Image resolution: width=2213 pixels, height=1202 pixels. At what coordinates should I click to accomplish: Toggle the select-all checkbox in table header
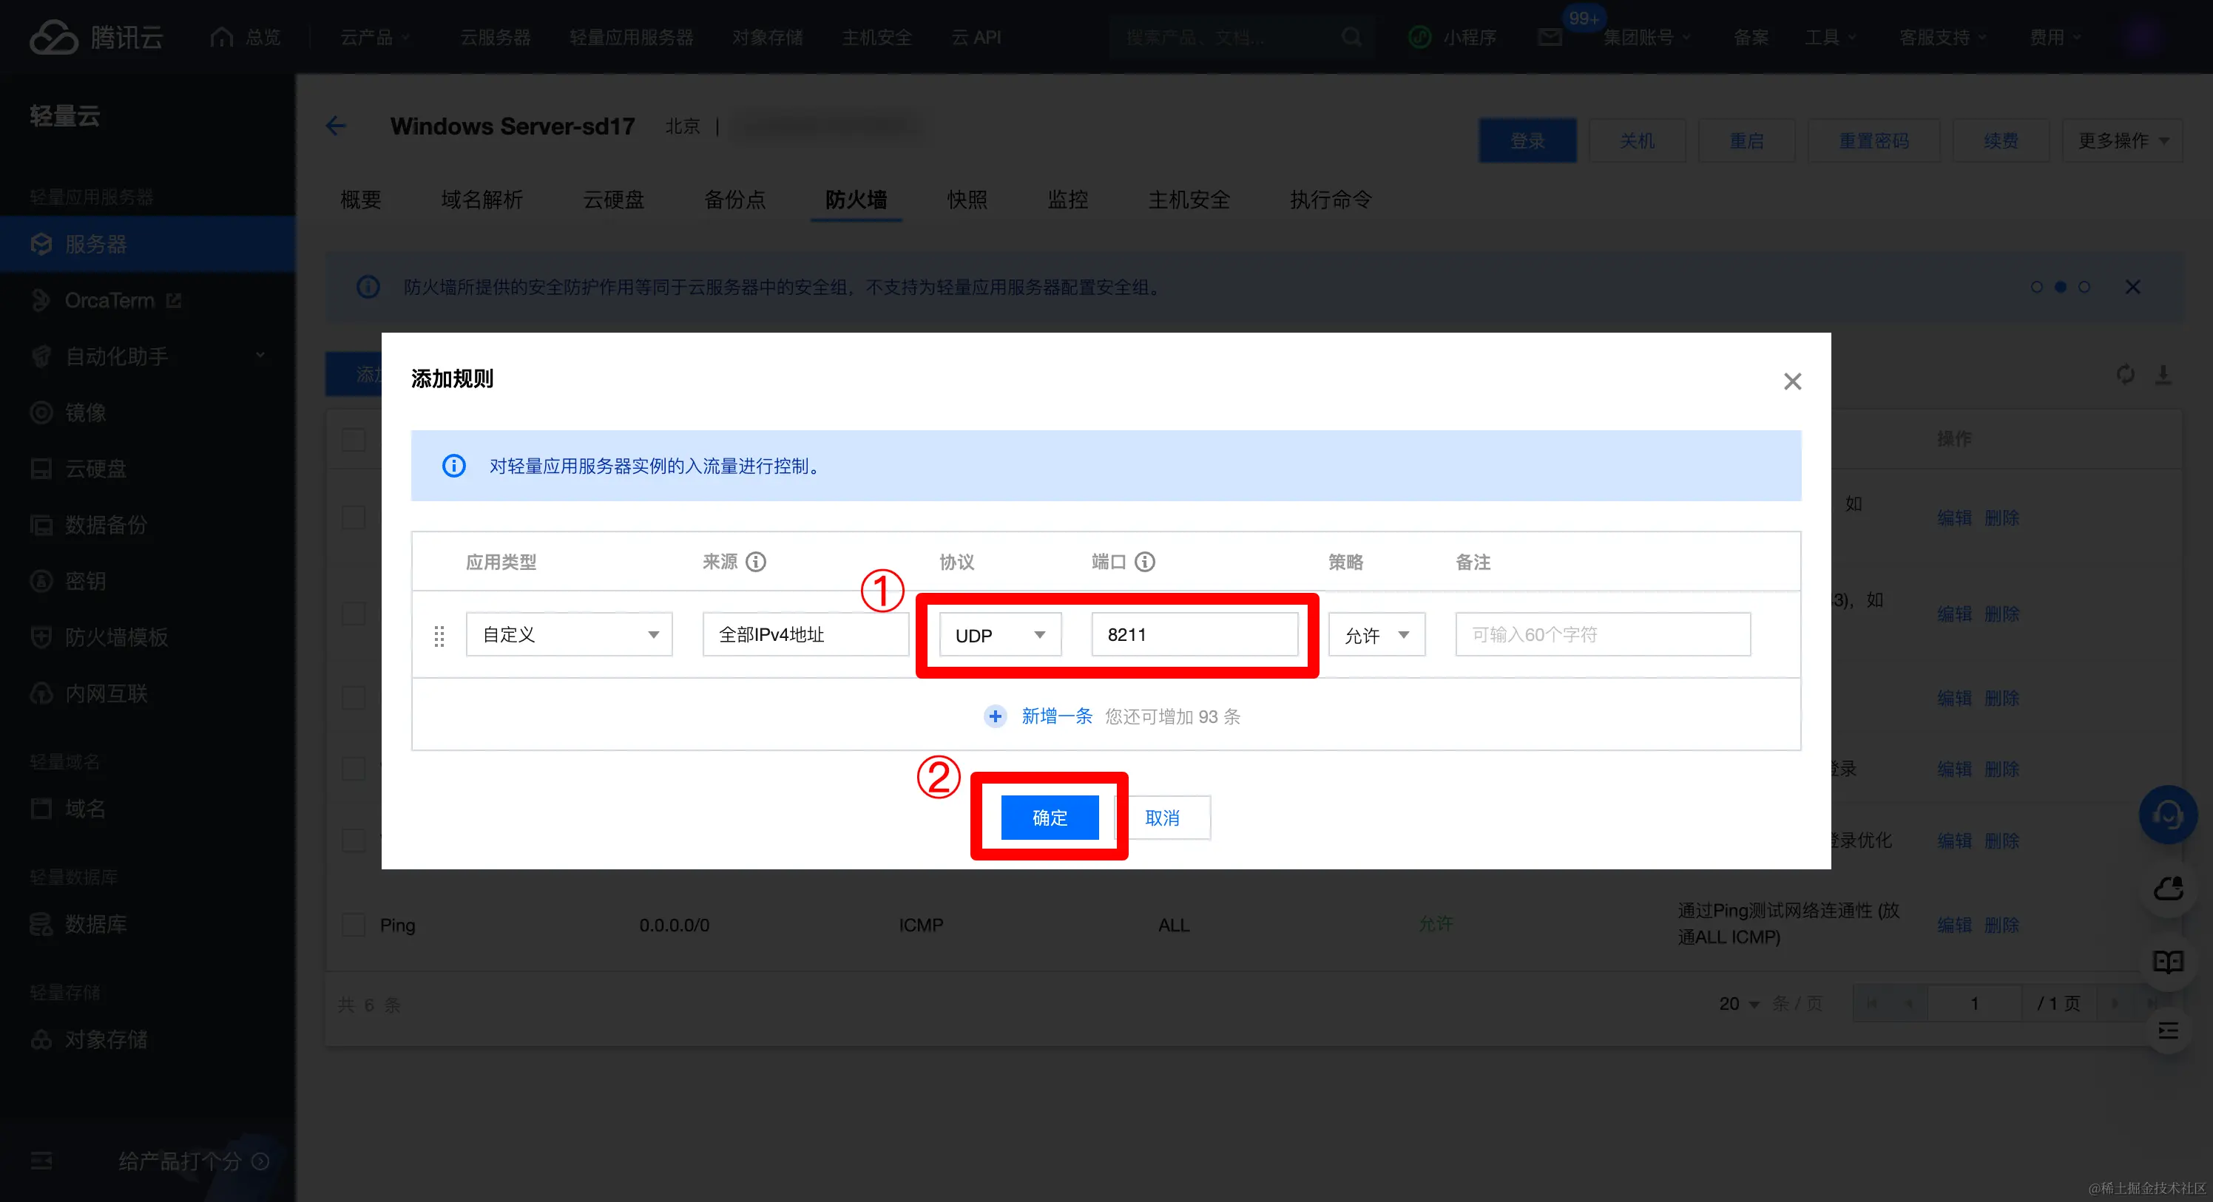pyautogui.click(x=353, y=440)
